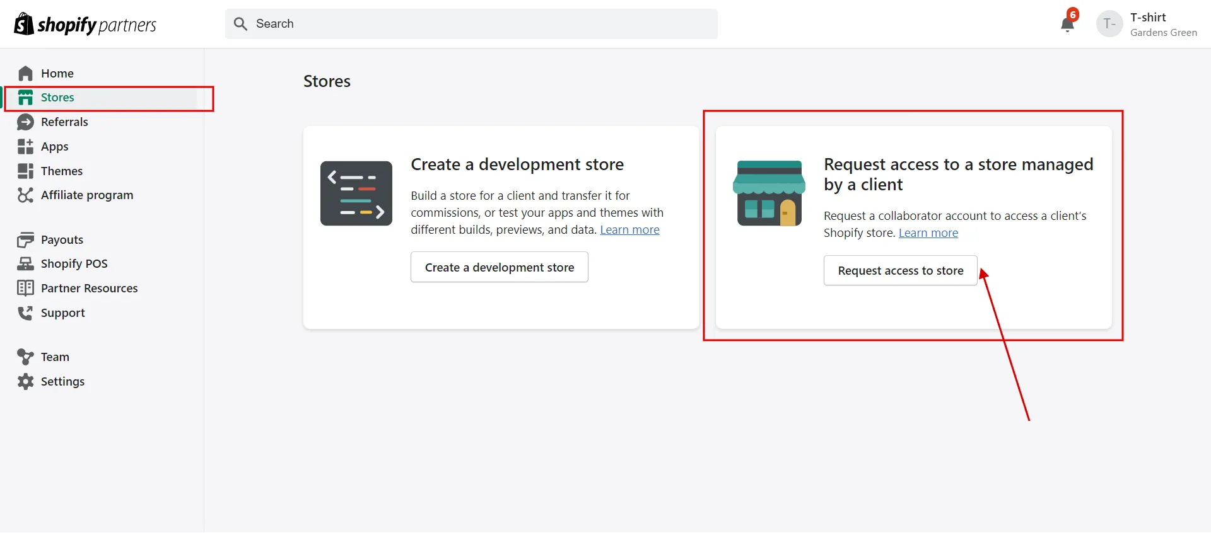Open Apps in sidebar
1211x533 pixels.
pos(55,147)
